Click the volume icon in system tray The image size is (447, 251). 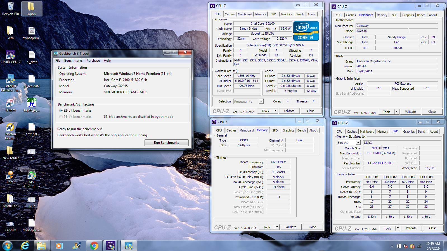tap(406, 246)
